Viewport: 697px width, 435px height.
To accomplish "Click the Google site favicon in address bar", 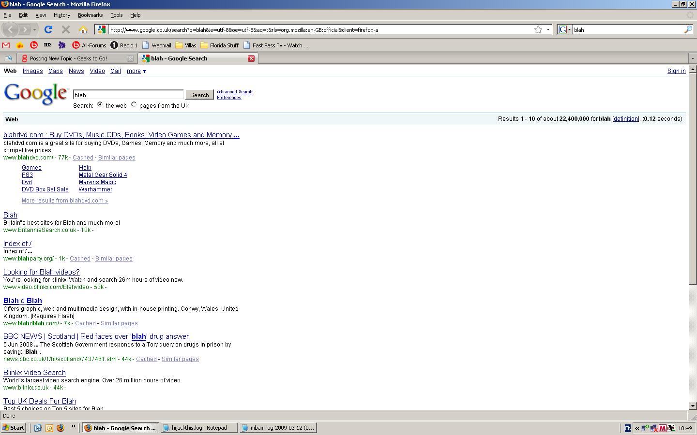I will [101, 29].
